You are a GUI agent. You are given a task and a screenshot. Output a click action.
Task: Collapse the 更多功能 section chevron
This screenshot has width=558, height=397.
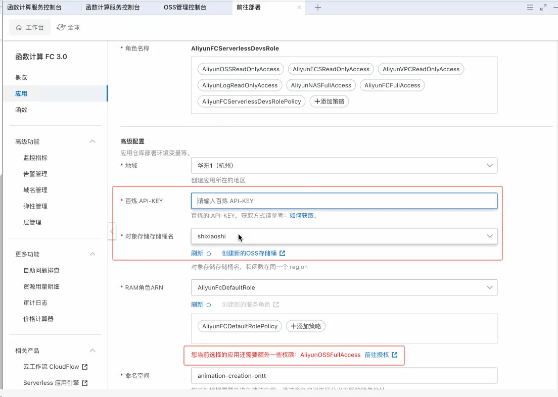[92, 254]
